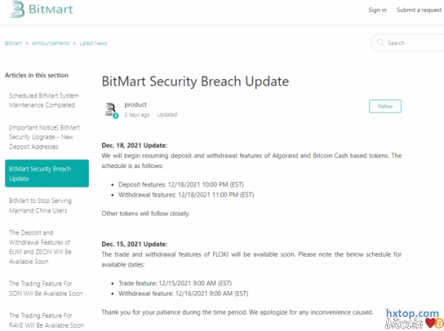The image size is (444, 331).
Task: Click the BitMart logo in header
Action: [x=36, y=10]
